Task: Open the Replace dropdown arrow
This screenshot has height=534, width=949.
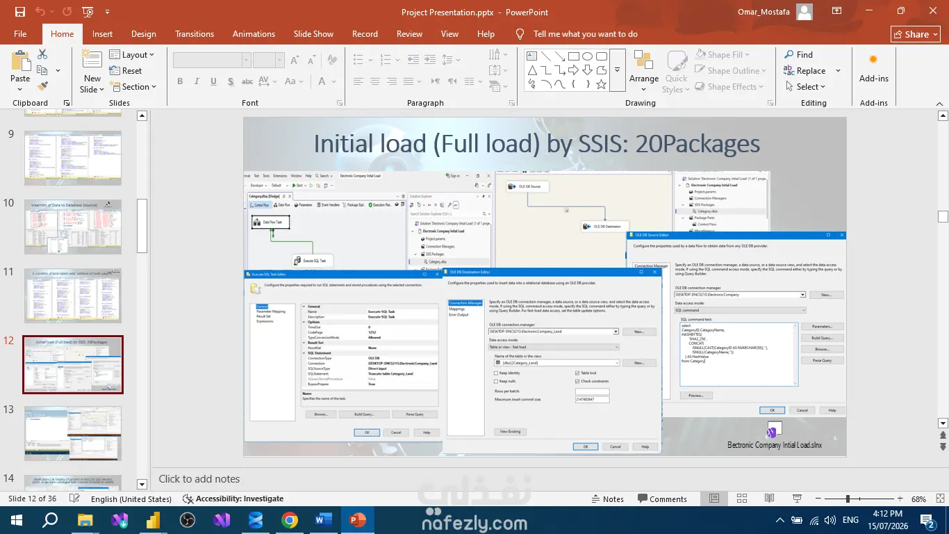Action: point(838,71)
